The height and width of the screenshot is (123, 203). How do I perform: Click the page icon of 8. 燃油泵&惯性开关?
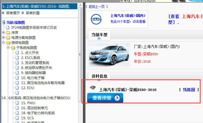coord(17,68)
